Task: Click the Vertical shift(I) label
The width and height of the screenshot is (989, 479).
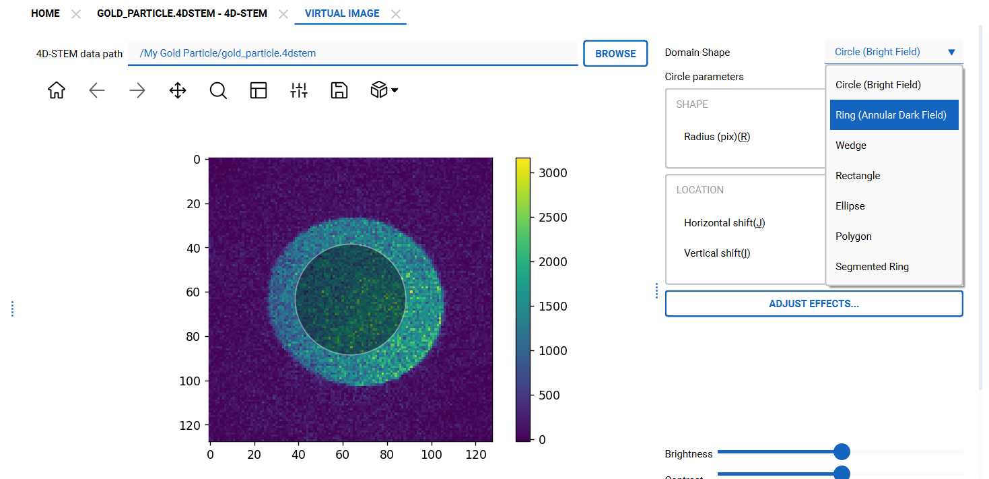Action: coord(717,253)
